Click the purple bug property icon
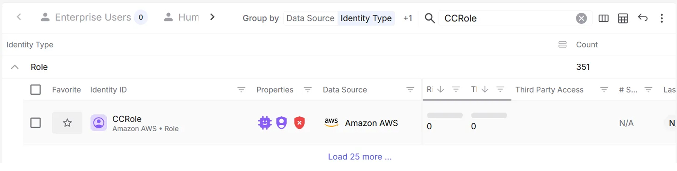The image size is (677, 171). click(265, 123)
